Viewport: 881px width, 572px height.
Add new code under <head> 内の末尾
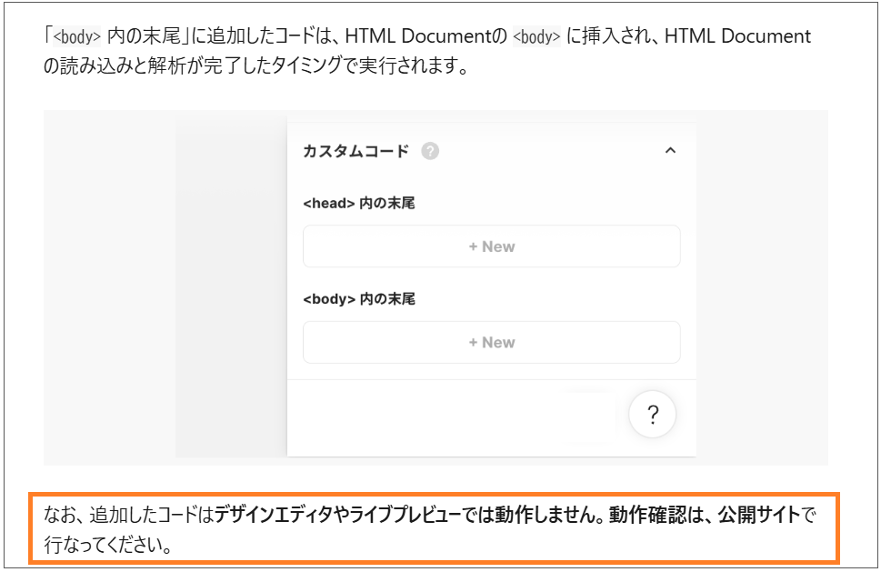pyautogui.click(x=491, y=246)
